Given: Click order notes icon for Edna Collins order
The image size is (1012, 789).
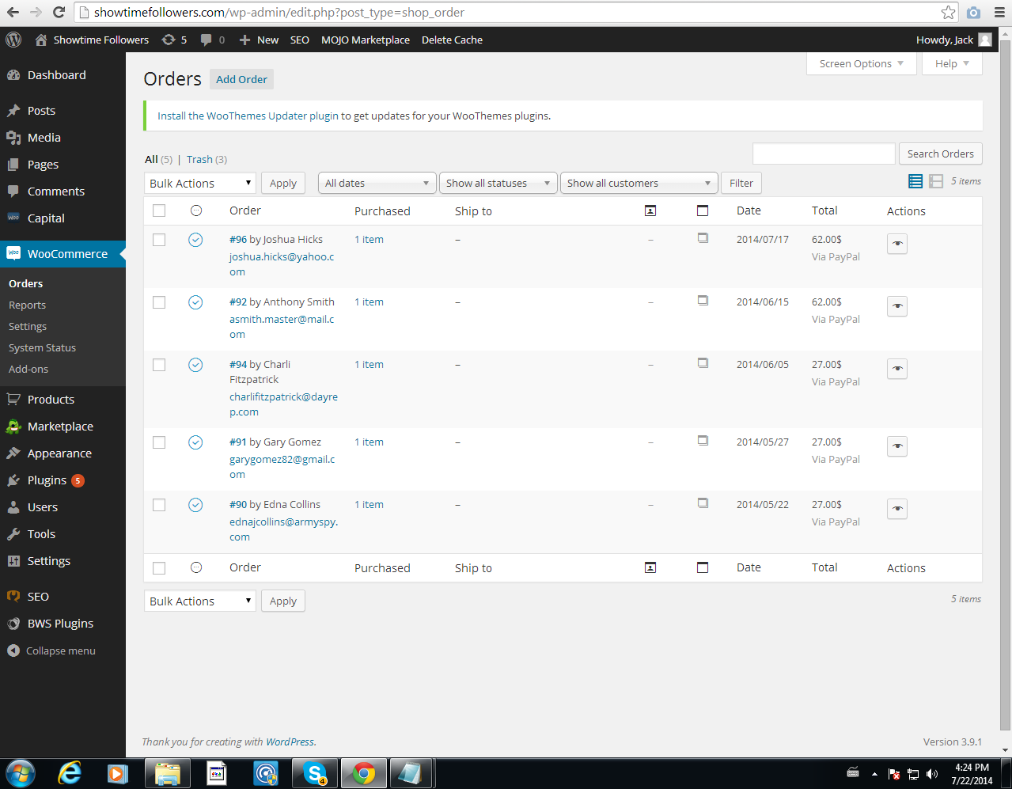Looking at the screenshot, I should click(703, 503).
